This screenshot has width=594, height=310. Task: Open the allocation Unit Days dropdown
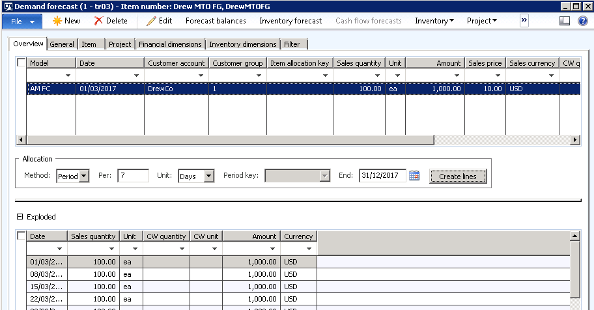pos(208,176)
